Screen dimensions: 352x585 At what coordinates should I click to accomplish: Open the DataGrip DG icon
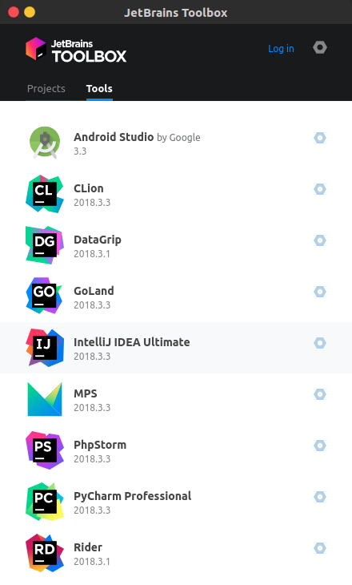click(45, 245)
